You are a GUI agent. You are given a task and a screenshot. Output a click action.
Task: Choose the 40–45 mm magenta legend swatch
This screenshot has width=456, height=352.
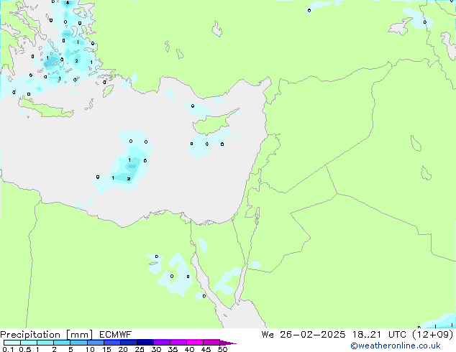[195, 343]
